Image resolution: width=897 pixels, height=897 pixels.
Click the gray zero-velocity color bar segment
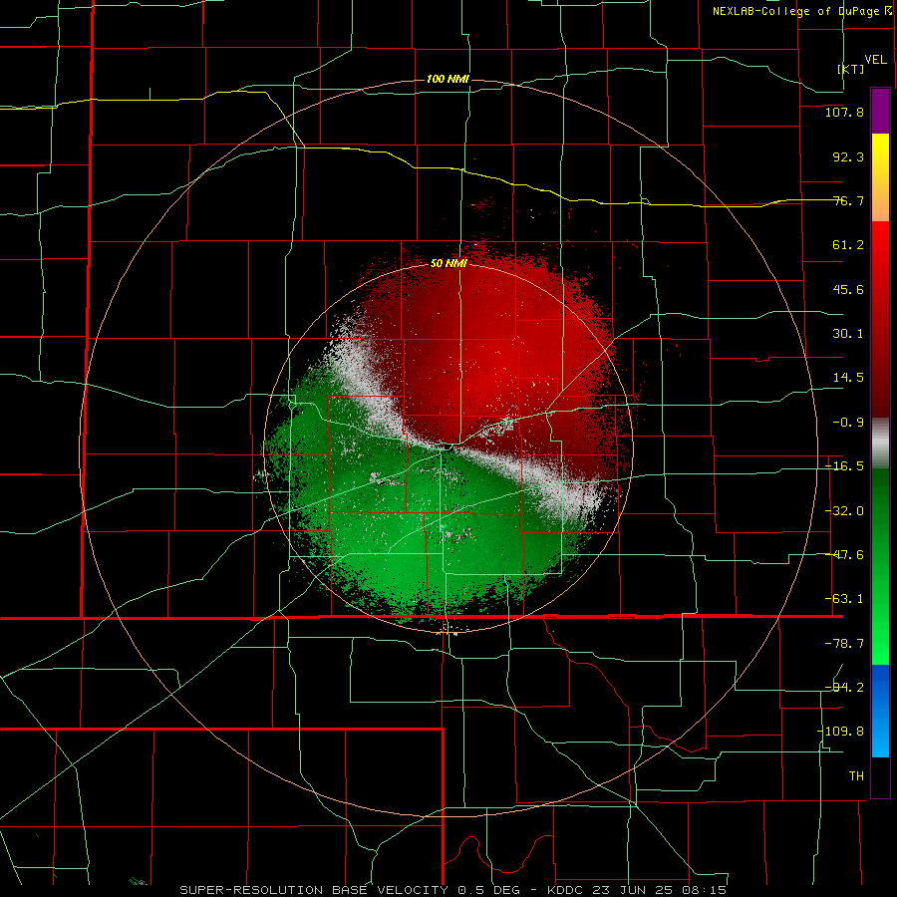880,443
